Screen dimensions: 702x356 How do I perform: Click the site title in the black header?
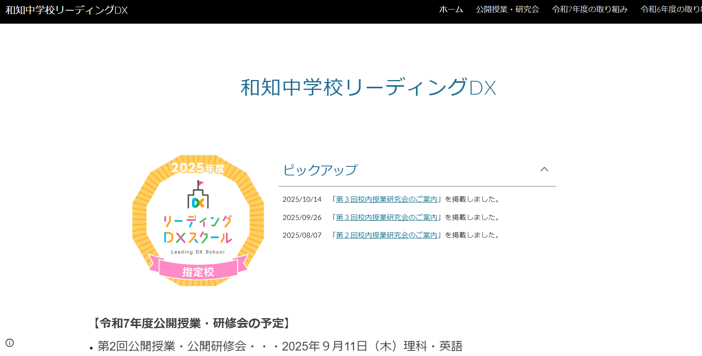tap(67, 10)
